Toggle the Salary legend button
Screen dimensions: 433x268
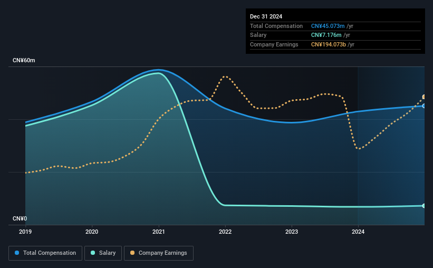point(103,253)
